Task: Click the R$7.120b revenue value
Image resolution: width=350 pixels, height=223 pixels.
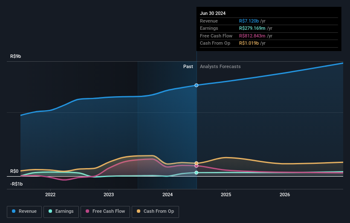Action: click(249, 21)
